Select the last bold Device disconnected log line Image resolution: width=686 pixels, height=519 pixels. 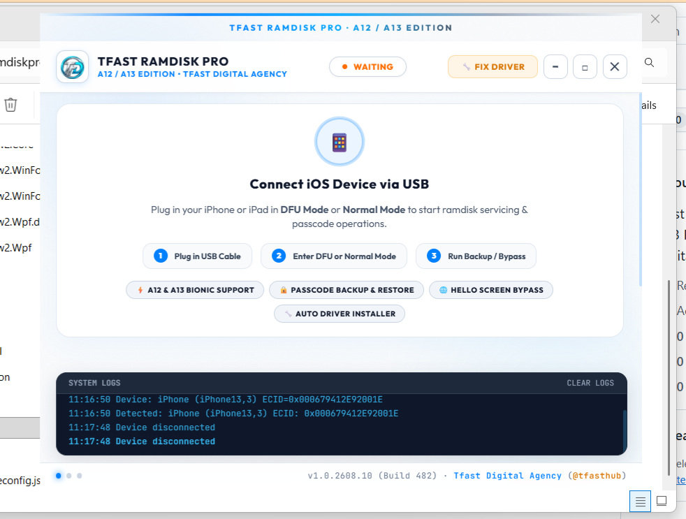[x=142, y=441]
